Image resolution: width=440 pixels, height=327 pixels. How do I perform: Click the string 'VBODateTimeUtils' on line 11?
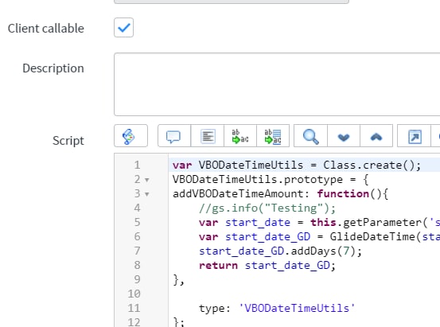(297, 308)
